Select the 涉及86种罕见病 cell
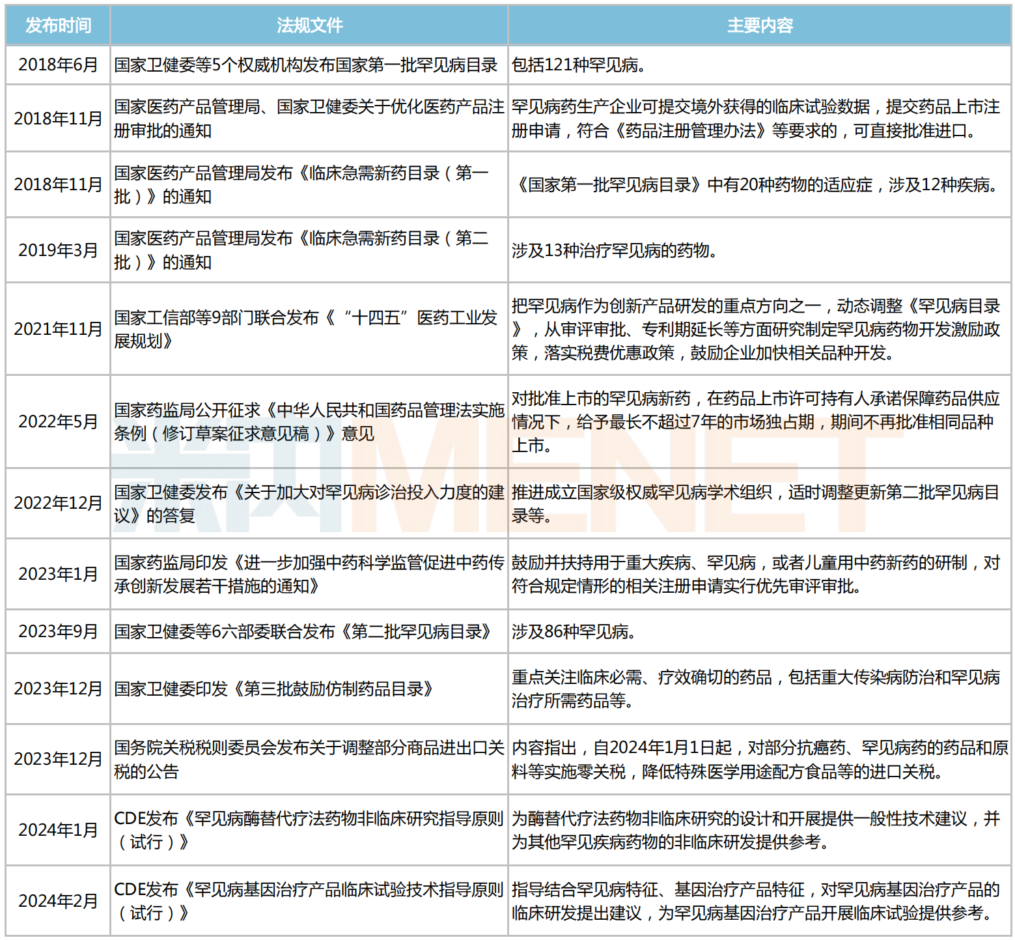 pos(760,632)
